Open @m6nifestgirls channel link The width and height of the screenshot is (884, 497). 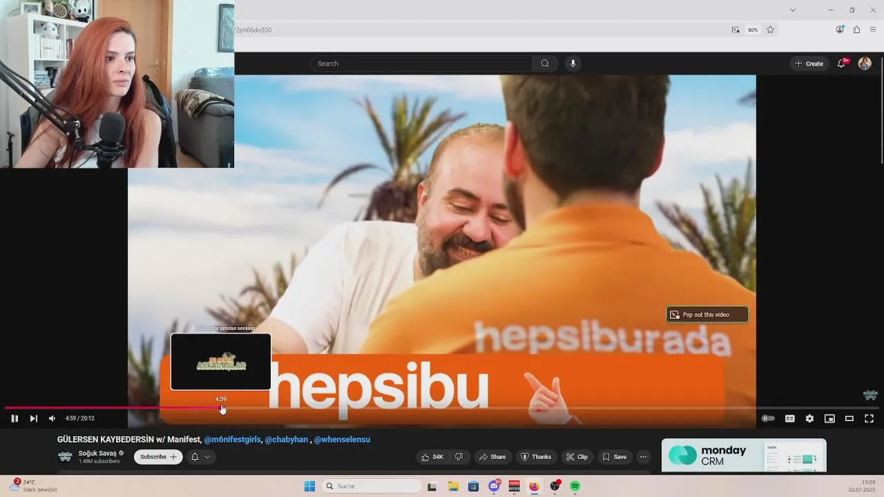point(233,440)
